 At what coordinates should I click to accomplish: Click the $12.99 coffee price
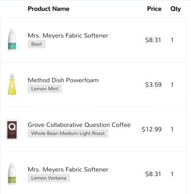coord(151,129)
